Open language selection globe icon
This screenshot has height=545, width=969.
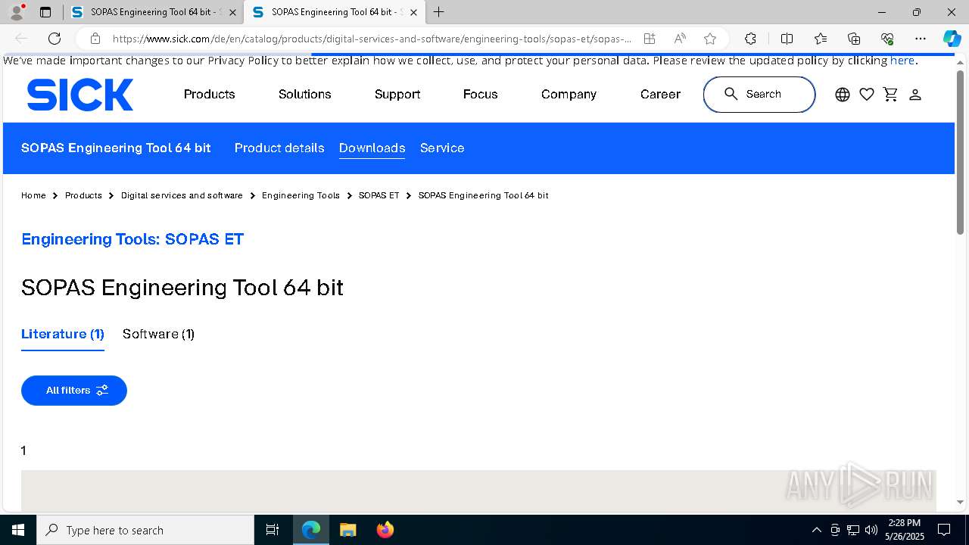[x=843, y=95]
